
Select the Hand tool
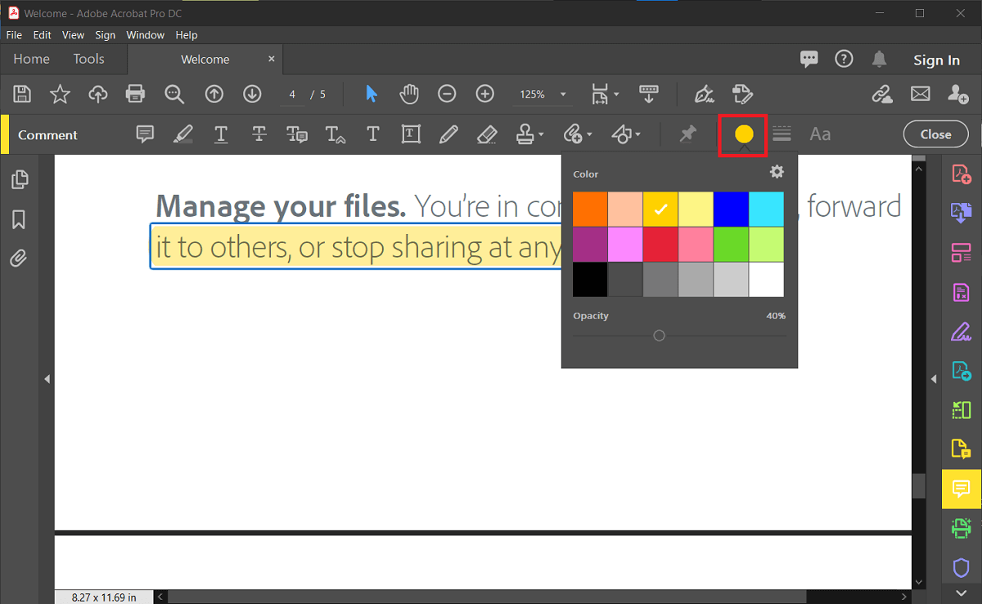click(x=409, y=93)
